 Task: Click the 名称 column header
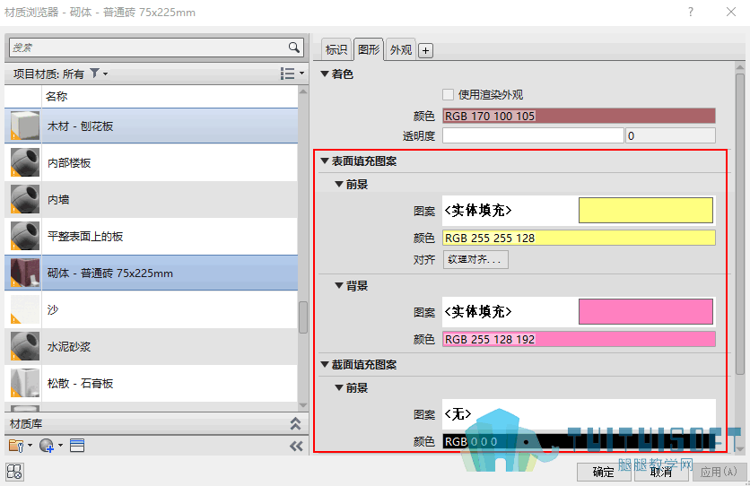170,97
